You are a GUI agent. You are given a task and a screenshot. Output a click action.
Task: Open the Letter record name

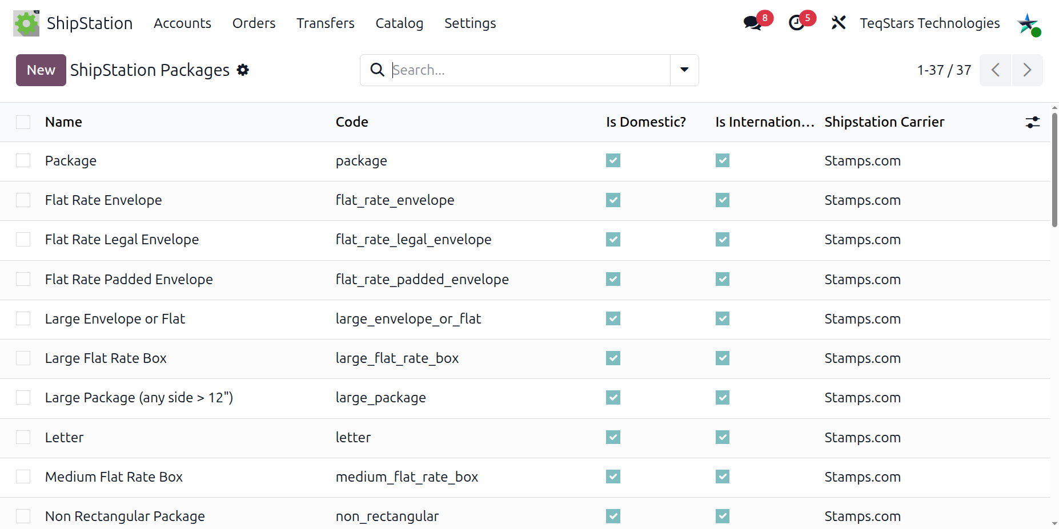64,438
